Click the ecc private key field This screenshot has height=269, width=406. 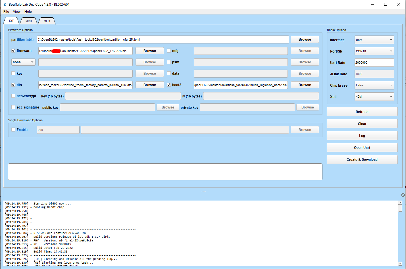pos(247,107)
